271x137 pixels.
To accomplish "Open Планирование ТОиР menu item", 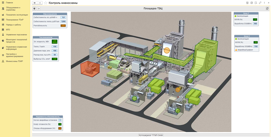I will [x=15, y=20].
